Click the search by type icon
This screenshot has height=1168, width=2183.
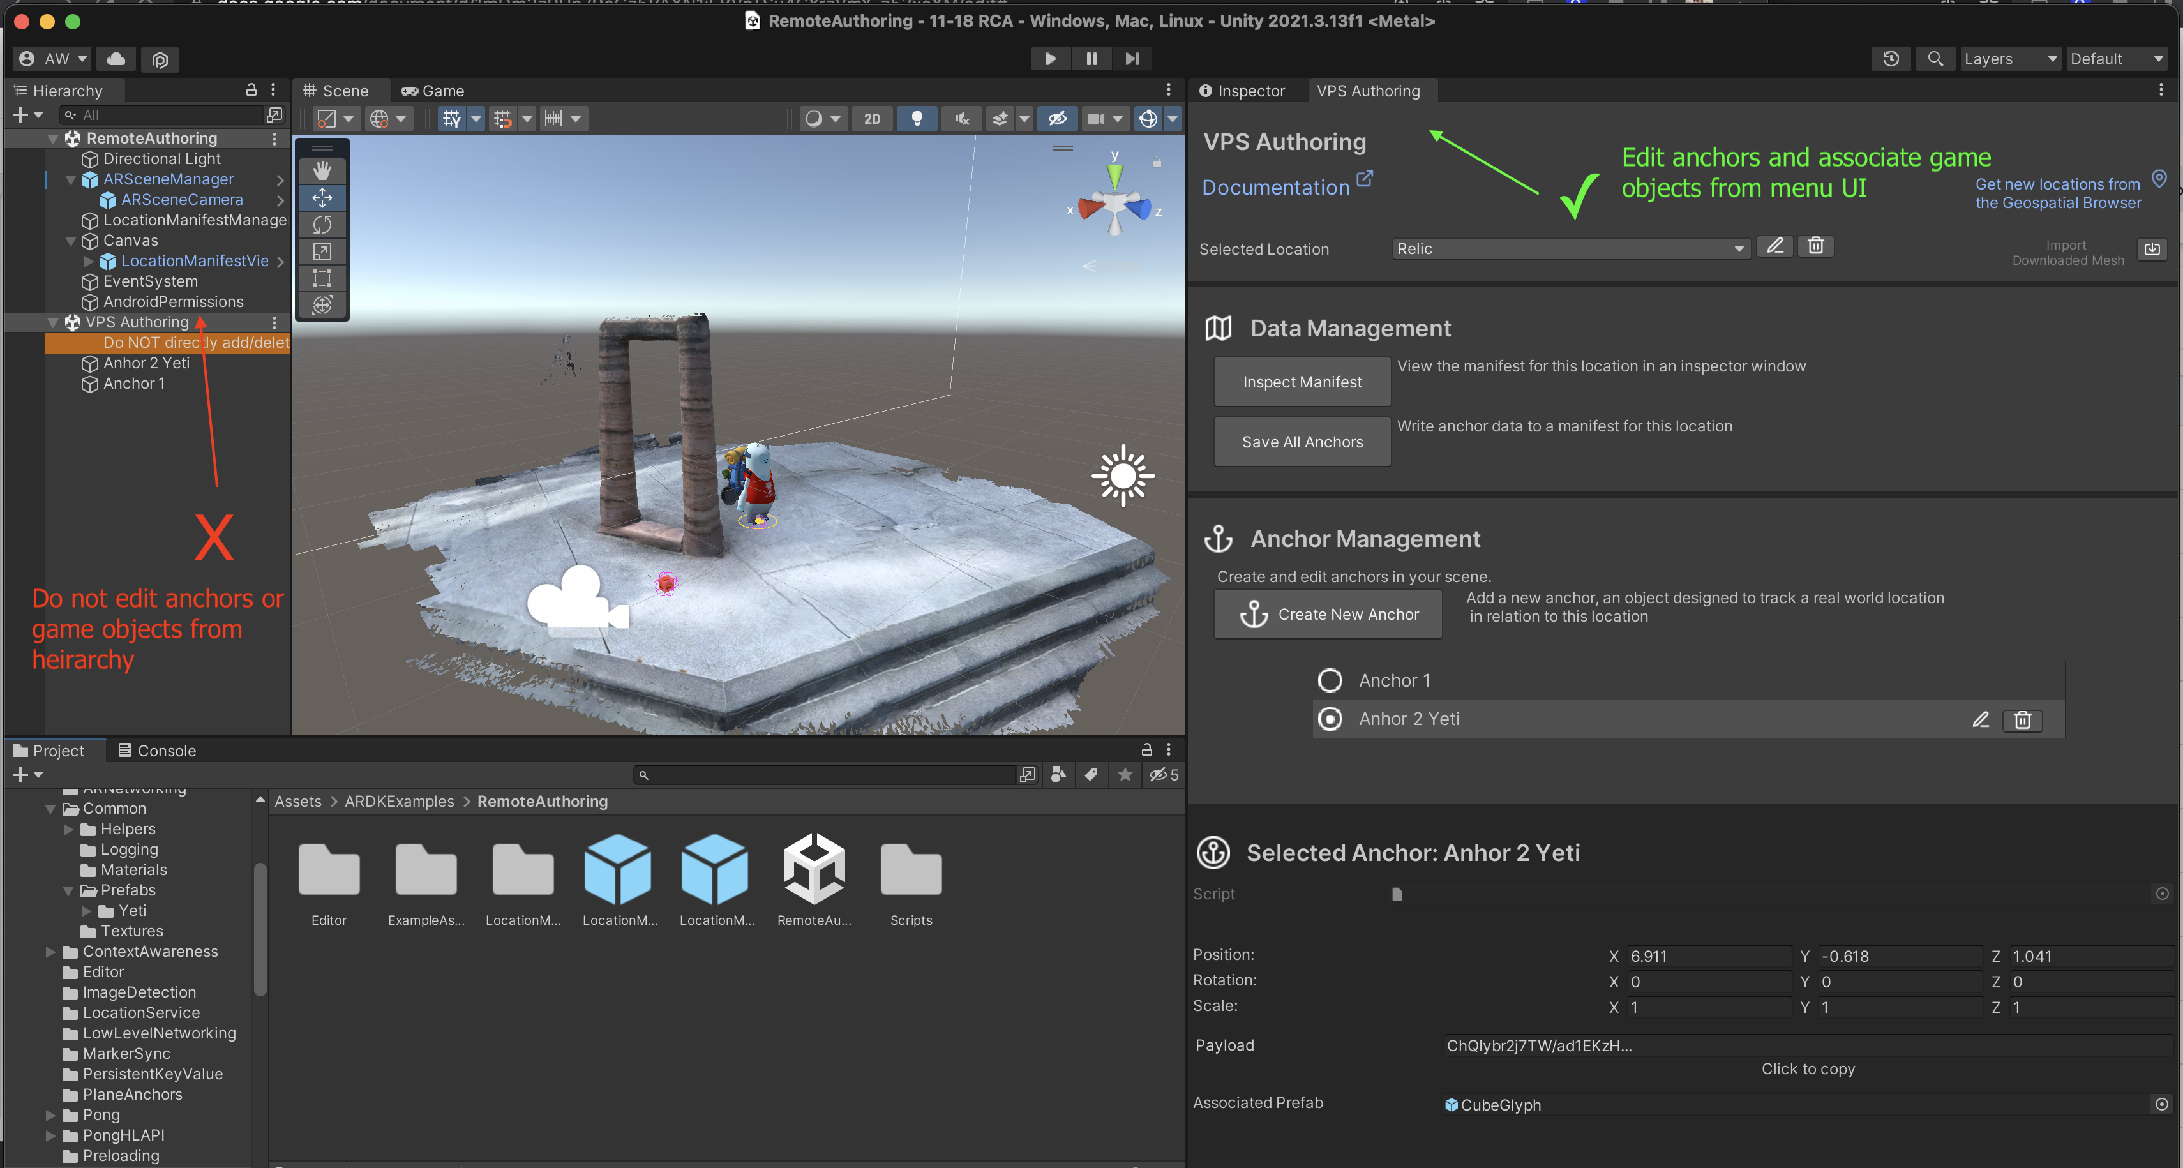pyautogui.click(x=1058, y=774)
